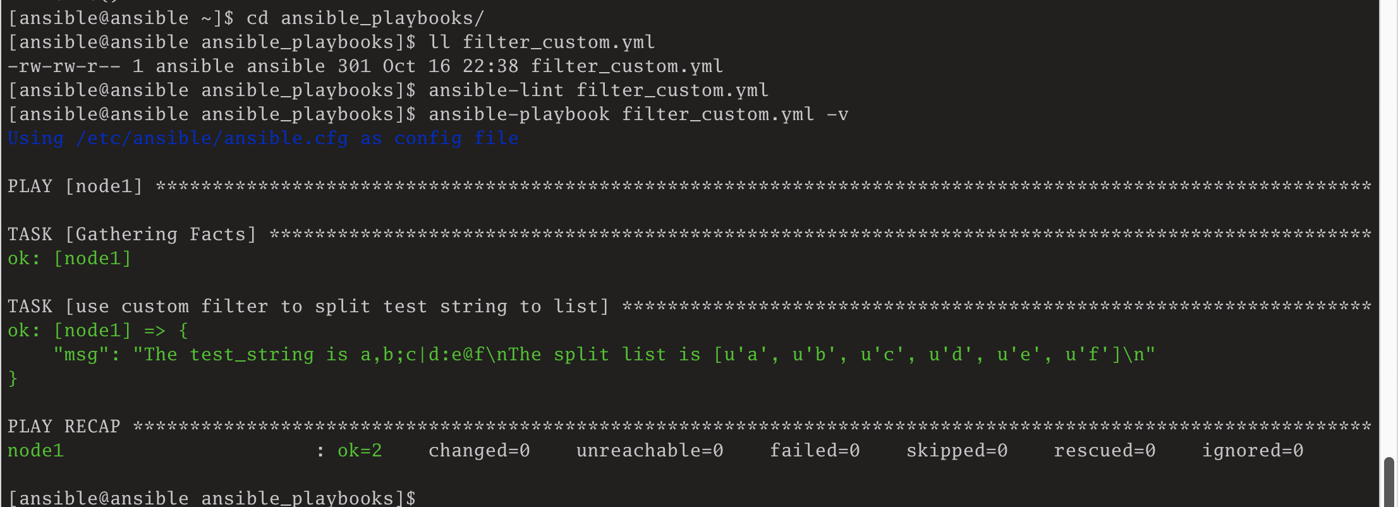Click the final shell prompt line
The image size is (1398, 507).
click(212, 498)
